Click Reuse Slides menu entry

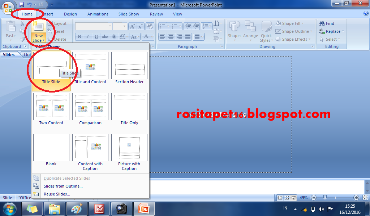point(57,194)
